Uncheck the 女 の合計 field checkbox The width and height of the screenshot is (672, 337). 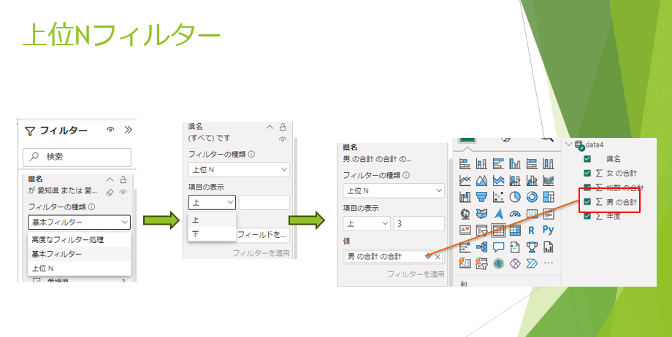587,173
